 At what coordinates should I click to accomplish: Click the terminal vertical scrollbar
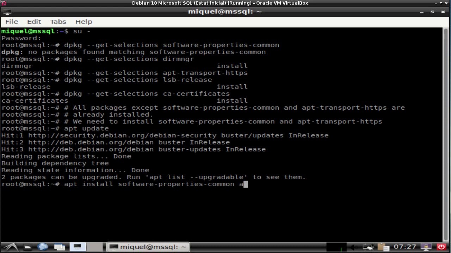pos(445,135)
